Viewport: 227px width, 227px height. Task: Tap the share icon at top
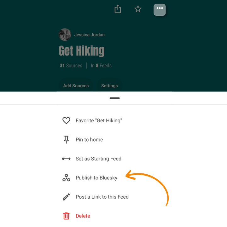[118, 9]
